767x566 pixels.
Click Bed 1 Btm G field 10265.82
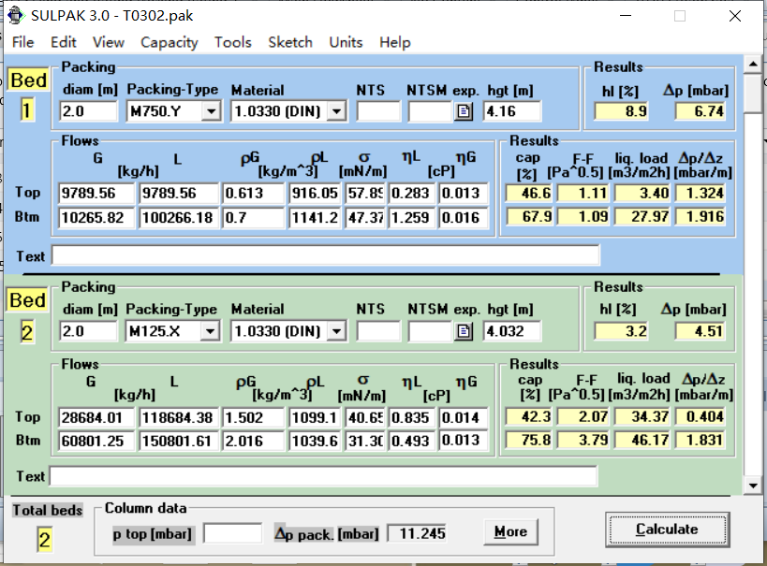pyautogui.click(x=96, y=217)
